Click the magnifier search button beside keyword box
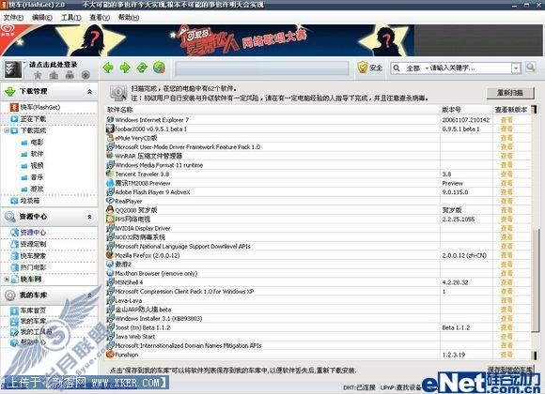The width and height of the screenshot is (545, 394). pyautogui.click(x=530, y=68)
